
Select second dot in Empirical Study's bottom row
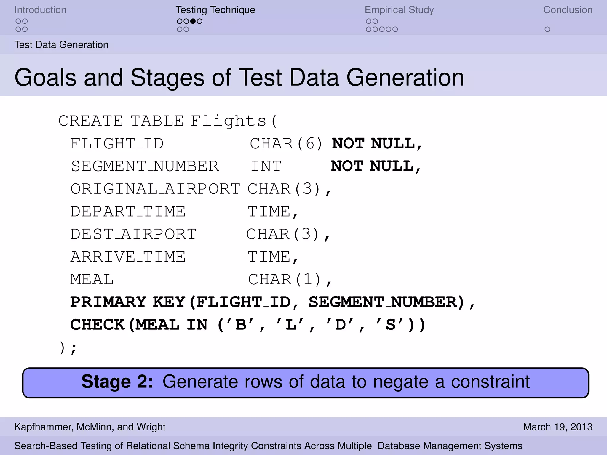pyautogui.click(x=375, y=29)
